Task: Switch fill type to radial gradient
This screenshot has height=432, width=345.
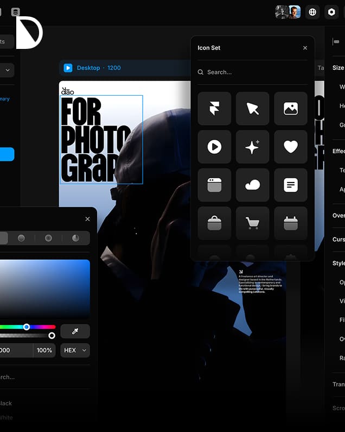Action: 48,238
